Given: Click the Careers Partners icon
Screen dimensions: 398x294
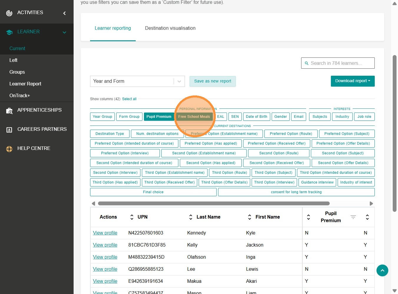Looking at the screenshot, I should pyautogui.click(x=9, y=130).
